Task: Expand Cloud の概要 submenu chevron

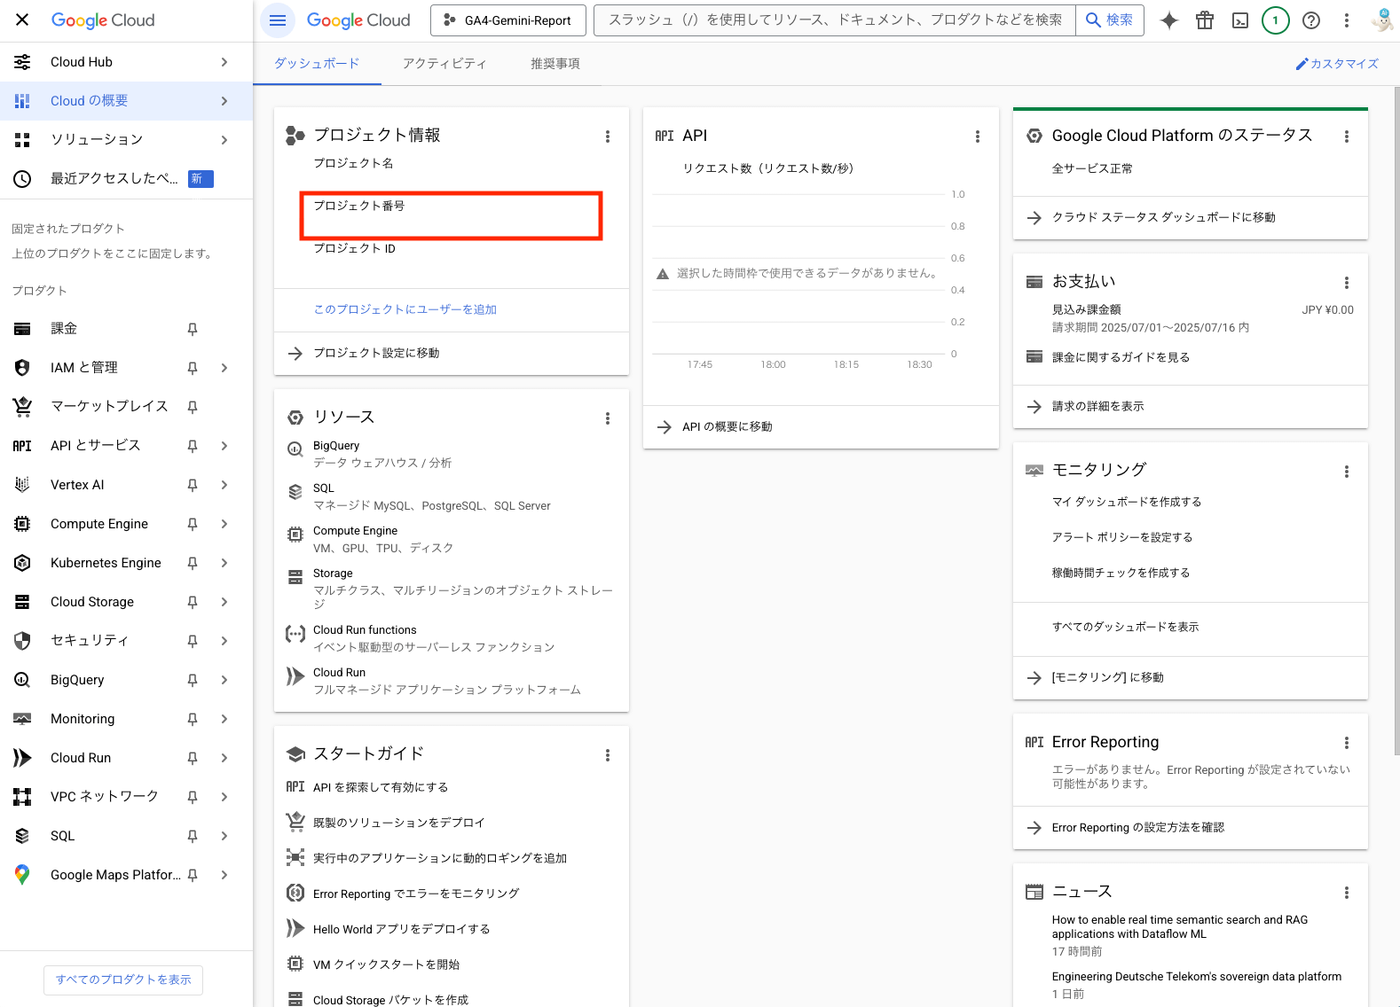Action: coord(224,101)
